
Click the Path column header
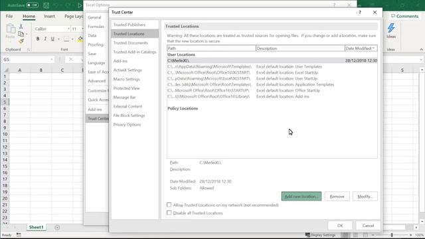pos(211,48)
